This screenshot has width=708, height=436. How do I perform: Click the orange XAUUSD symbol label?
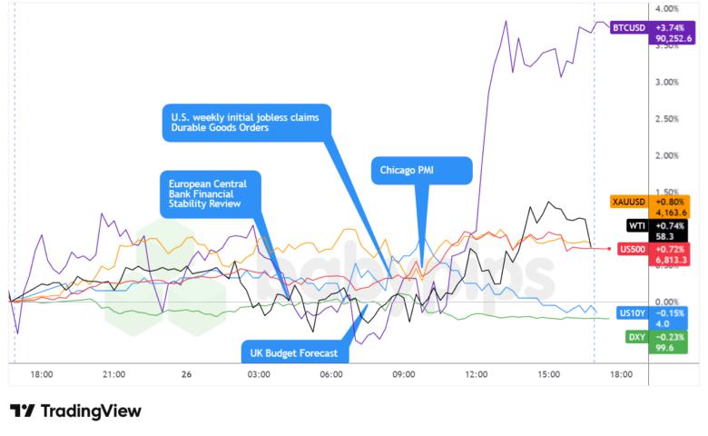click(629, 200)
